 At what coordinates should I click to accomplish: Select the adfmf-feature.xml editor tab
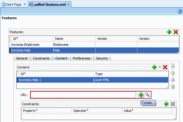tap(50, 4)
